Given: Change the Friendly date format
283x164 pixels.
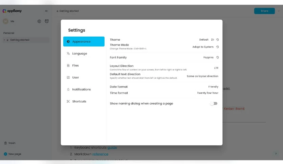Looking at the screenshot, I should pos(213,87).
